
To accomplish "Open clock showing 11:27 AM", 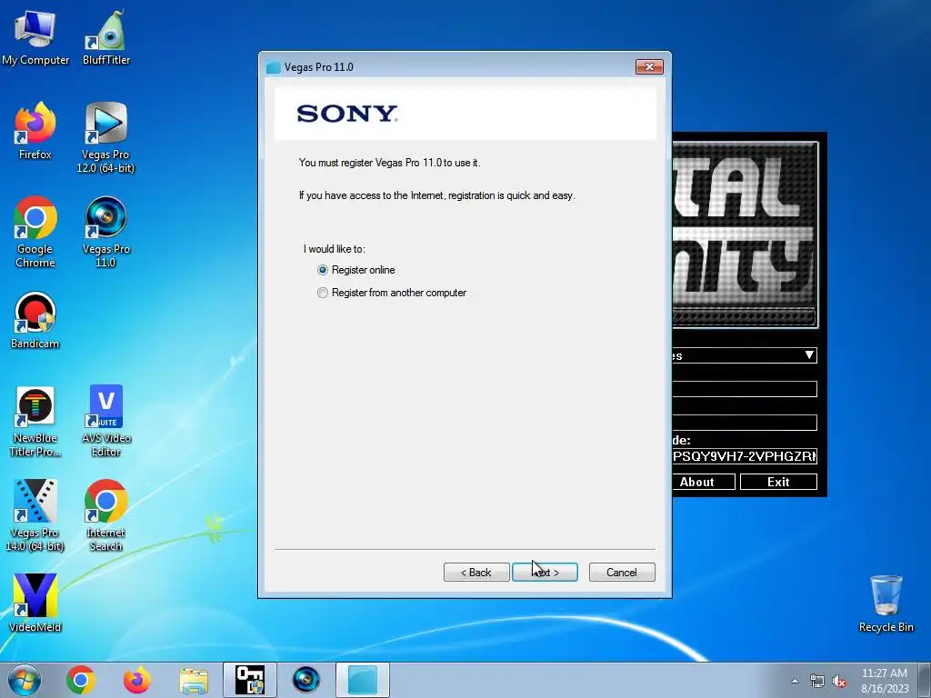I will (885, 681).
